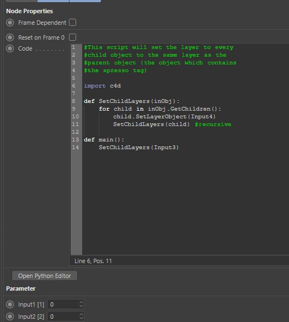The width and height of the screenshot is (289, 322).
Task: Select the highlighted middle tab at top
Action: coord(53,1)
